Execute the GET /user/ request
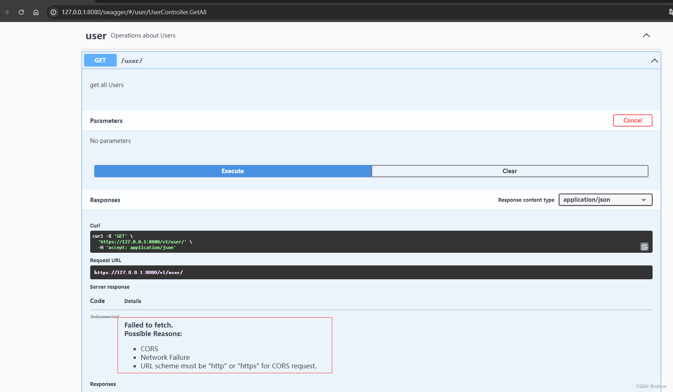The width and height of the screenshot is (673, 392). click(x=233, y=171)
